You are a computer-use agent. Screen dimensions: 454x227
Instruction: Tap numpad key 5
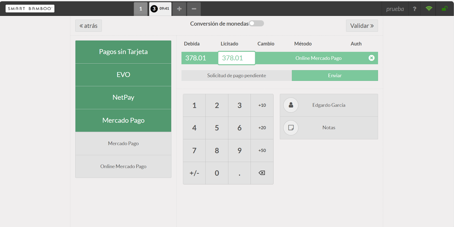click(217, 128)
